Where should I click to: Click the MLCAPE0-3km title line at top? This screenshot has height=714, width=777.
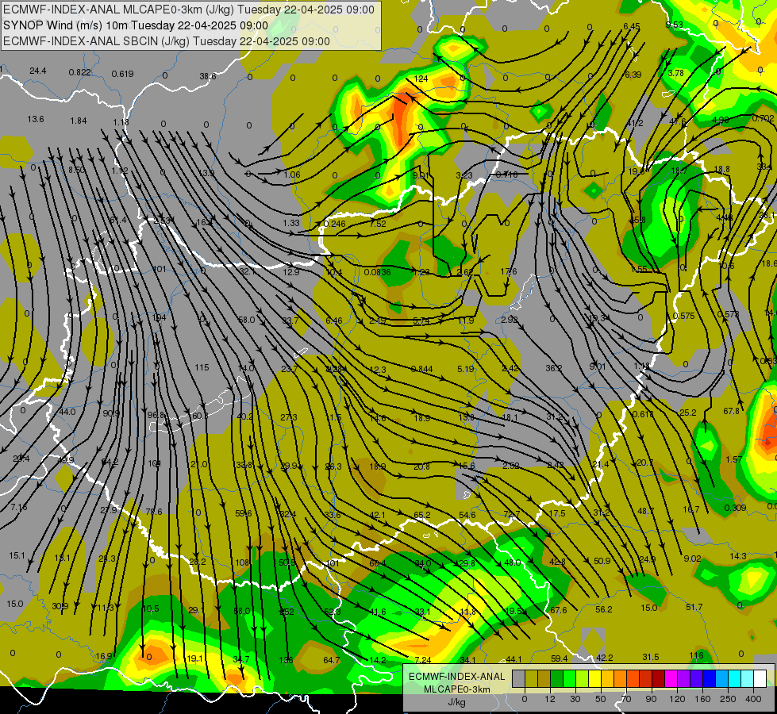(x=189, y=10)
